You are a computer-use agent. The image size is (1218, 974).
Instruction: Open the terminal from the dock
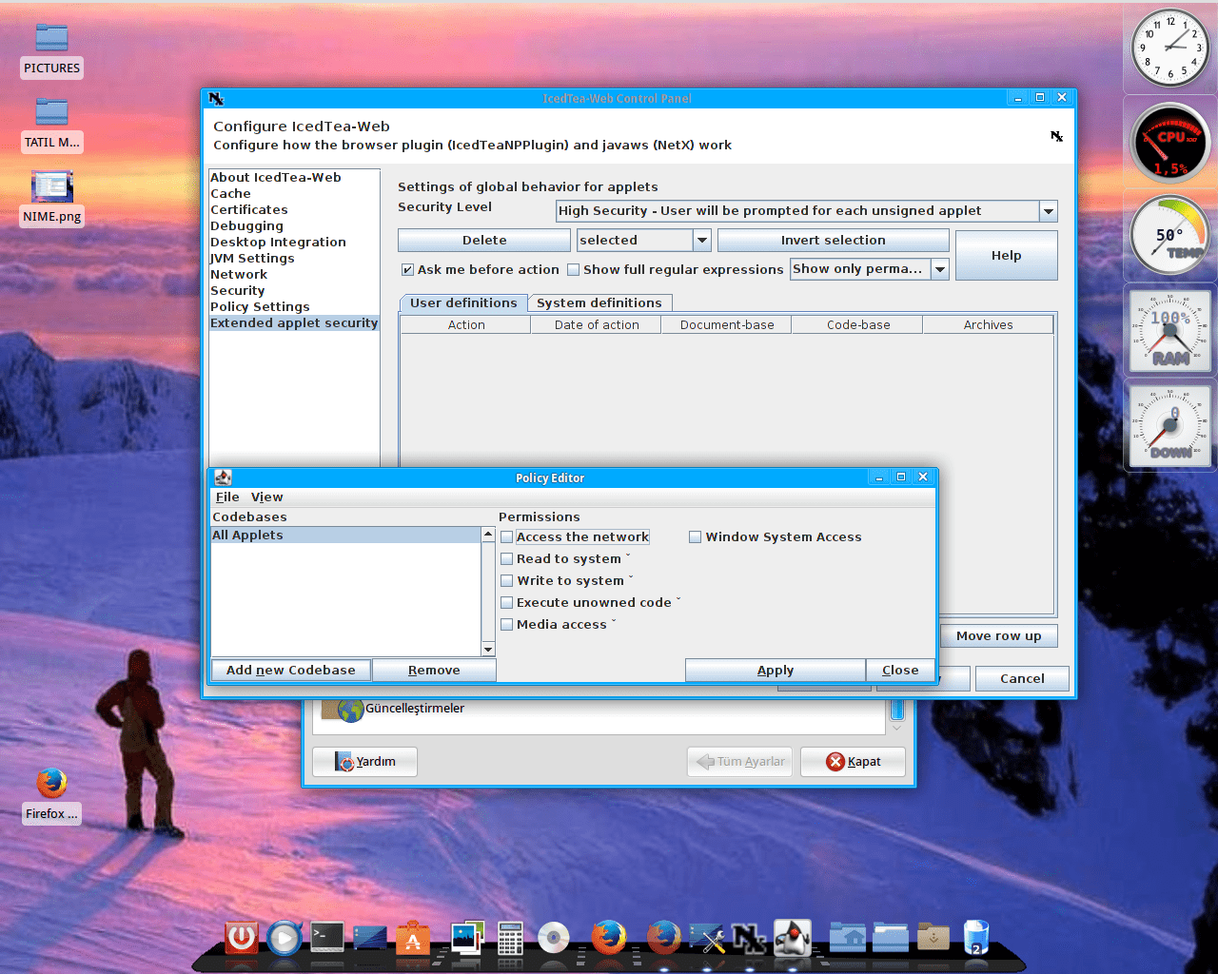point(327,937)
